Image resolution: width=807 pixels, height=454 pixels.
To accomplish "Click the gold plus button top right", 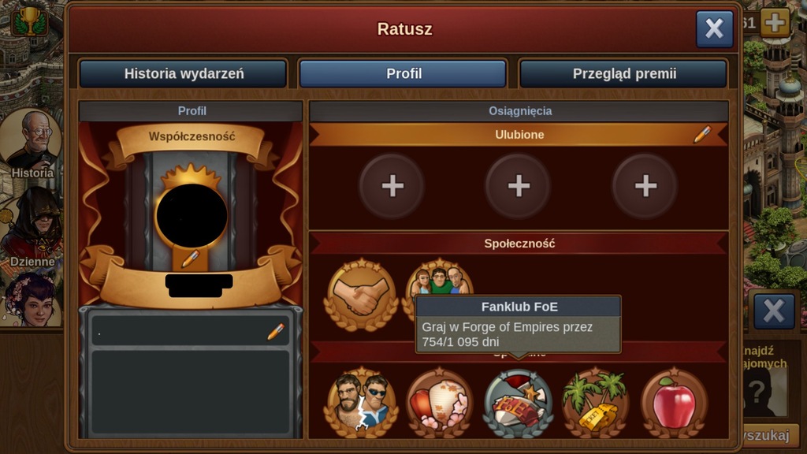I will 775,22.
